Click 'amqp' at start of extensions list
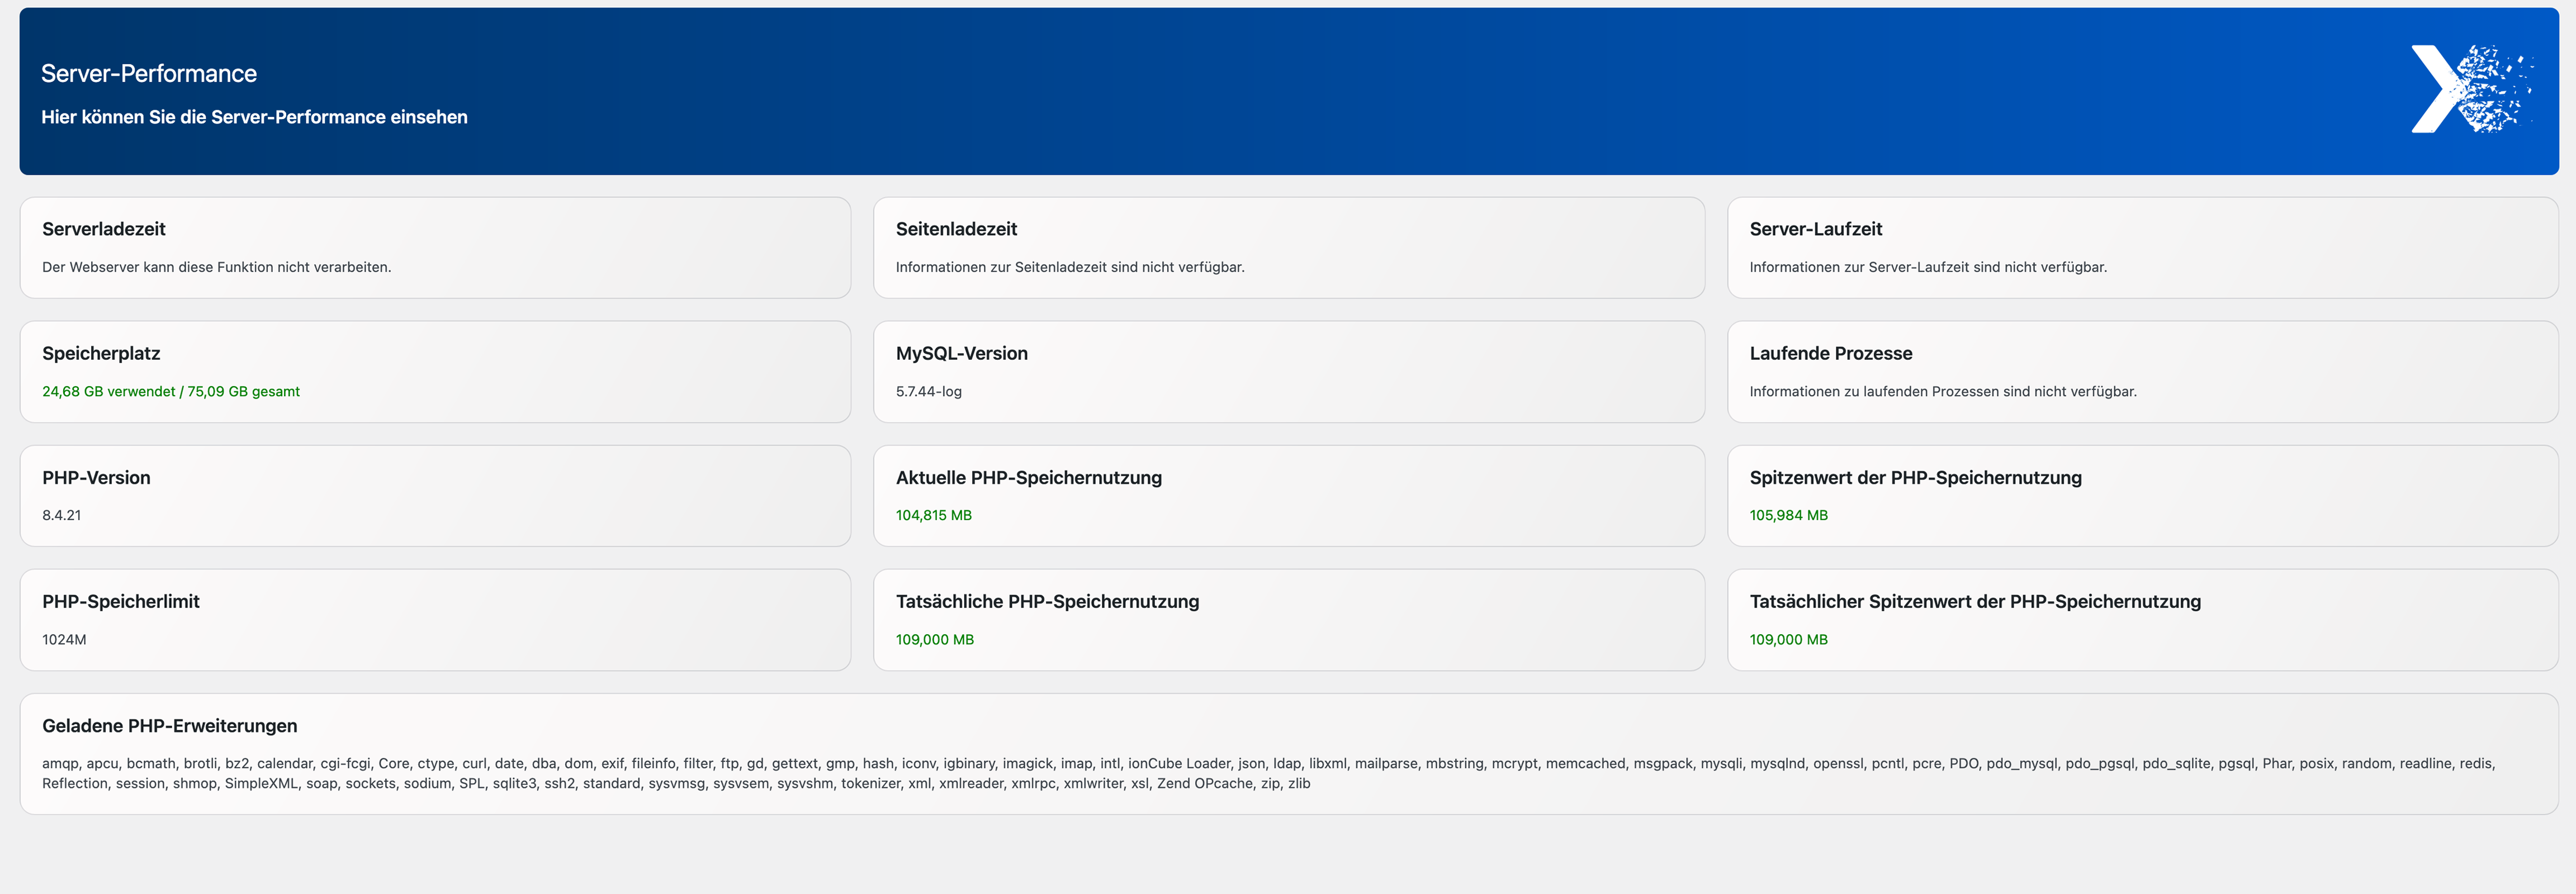This screenshot has width=2576, height=894. click(60, 763)
